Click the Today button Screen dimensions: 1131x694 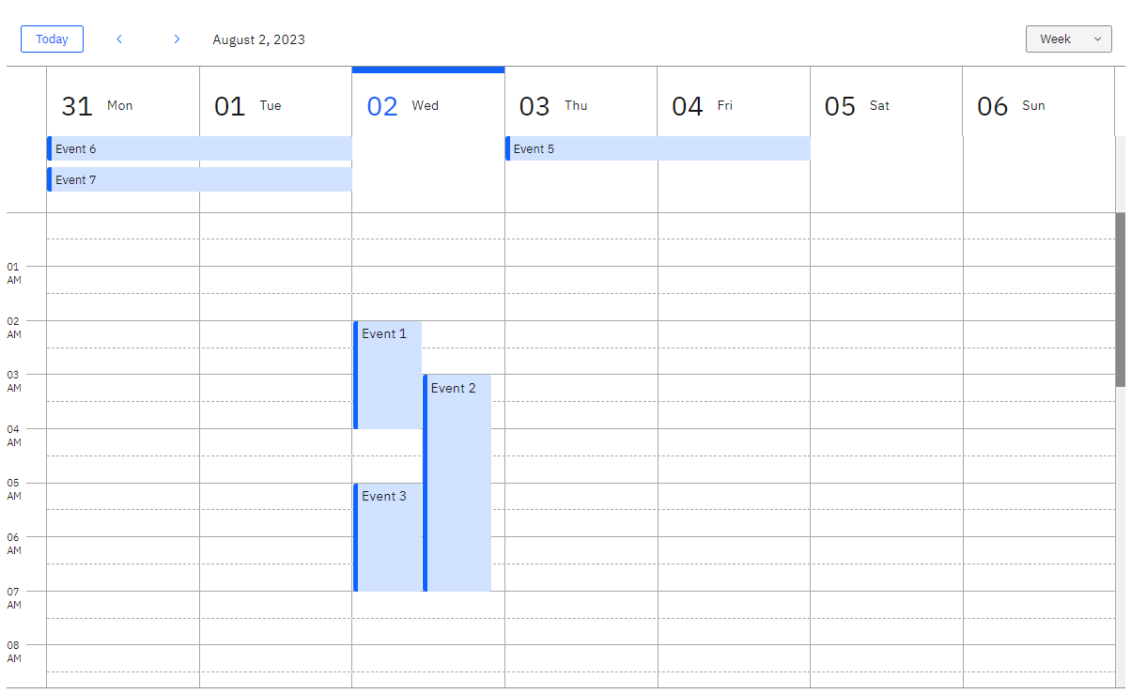52,39
